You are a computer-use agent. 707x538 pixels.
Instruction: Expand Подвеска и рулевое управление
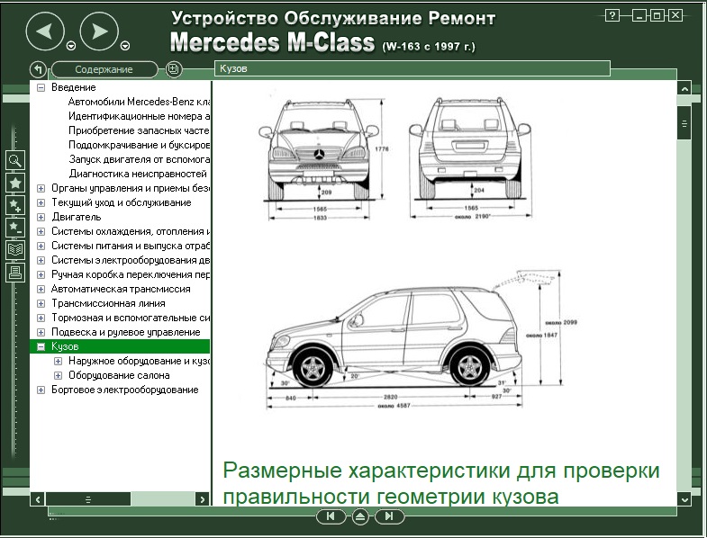coord(41,333)
